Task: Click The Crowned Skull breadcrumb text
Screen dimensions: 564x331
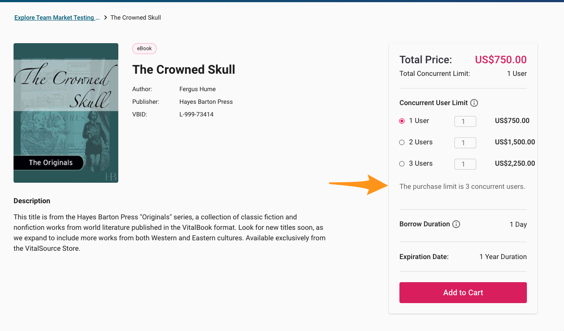Action: pyautogui.click(x=136, y=18)
